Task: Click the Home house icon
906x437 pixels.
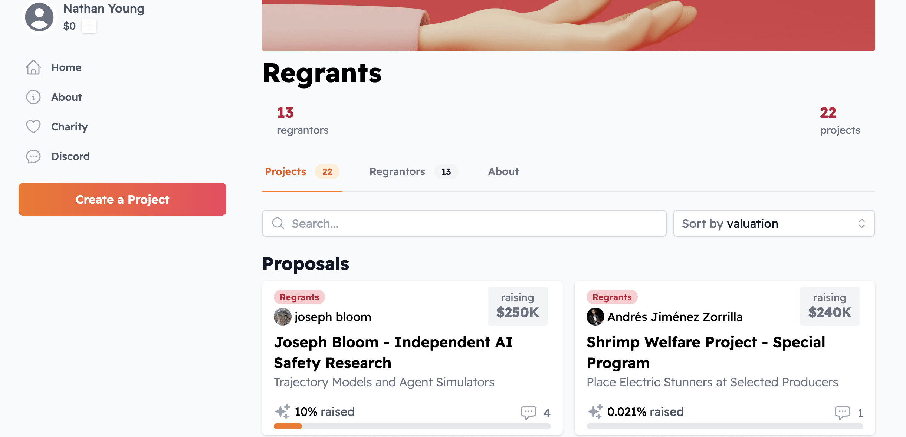Action: (x=33, y=67)
